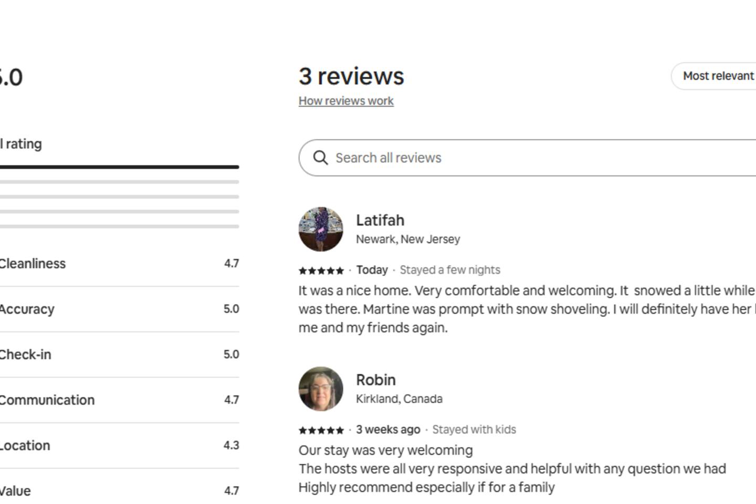Open the Most relevant sort dropdown
The height and width of the screenshot is (504, 756).
[717, 76]
